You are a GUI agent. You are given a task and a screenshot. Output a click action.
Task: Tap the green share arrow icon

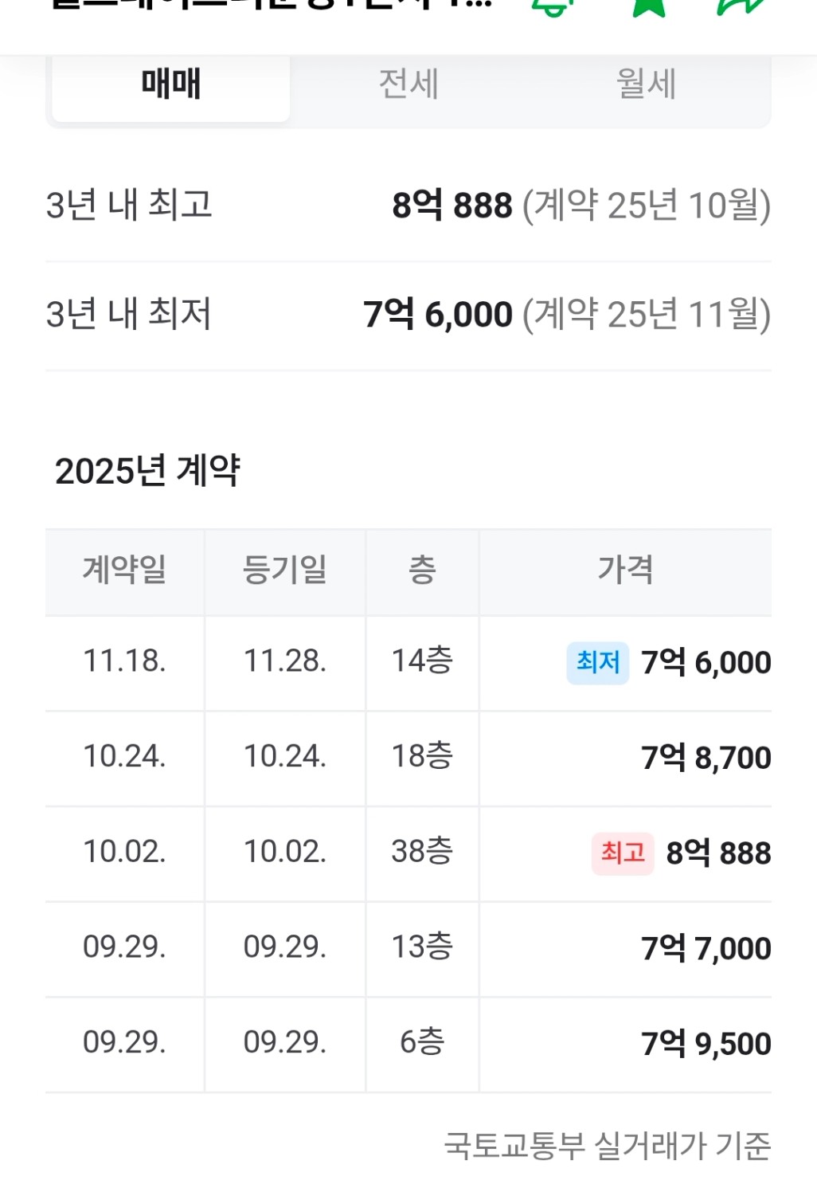point(741,6)
